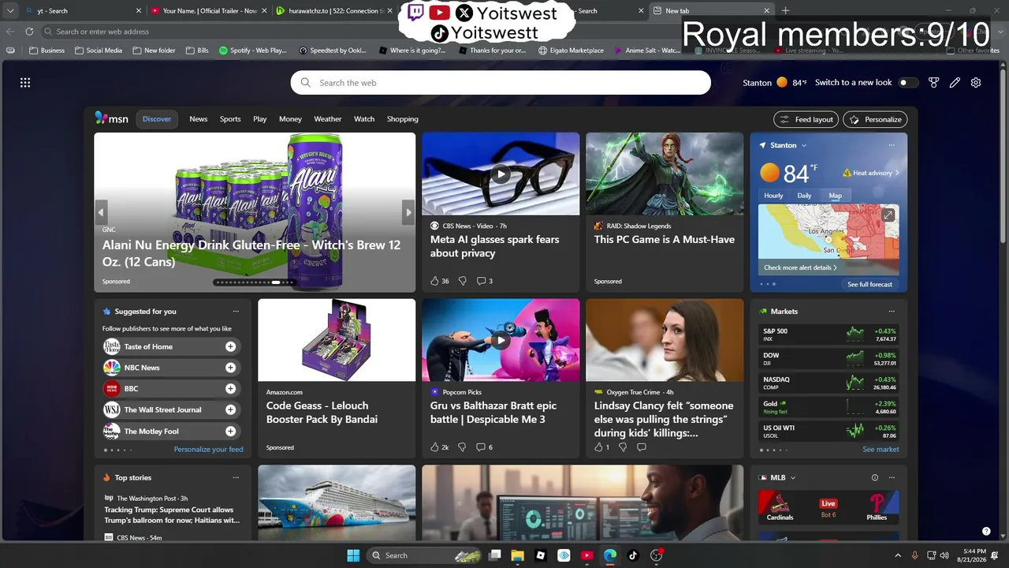Click the MSN logo
Screen dimensions: 1009x568
pos(111,118)
